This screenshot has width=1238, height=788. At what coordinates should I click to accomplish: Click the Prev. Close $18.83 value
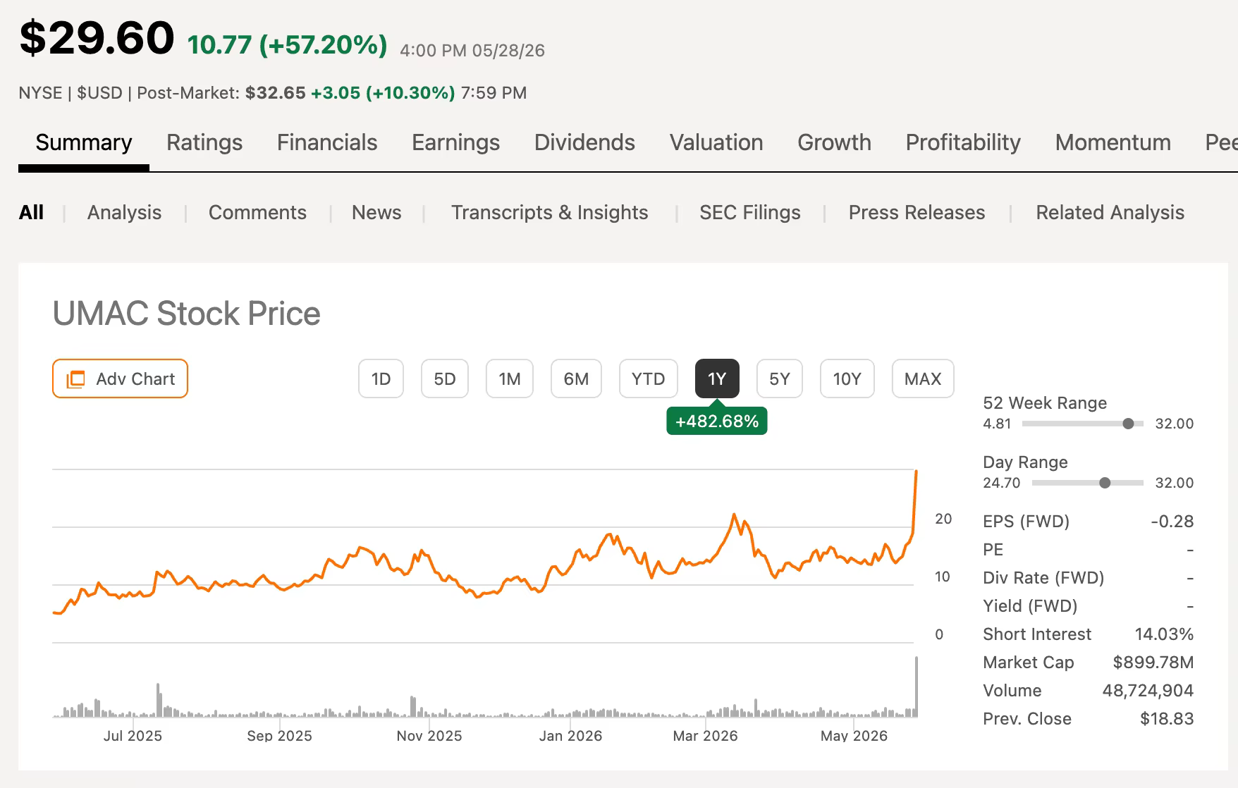pyautogui.click(x=1167, y=719)
